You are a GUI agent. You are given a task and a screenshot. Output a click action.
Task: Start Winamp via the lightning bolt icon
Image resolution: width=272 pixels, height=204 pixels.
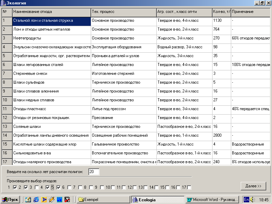pyautogui.click(x=52, y=200)
